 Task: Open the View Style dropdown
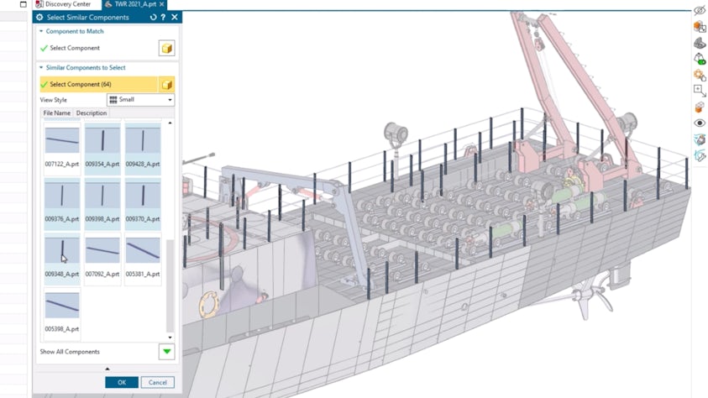click(x=141, y=100)
